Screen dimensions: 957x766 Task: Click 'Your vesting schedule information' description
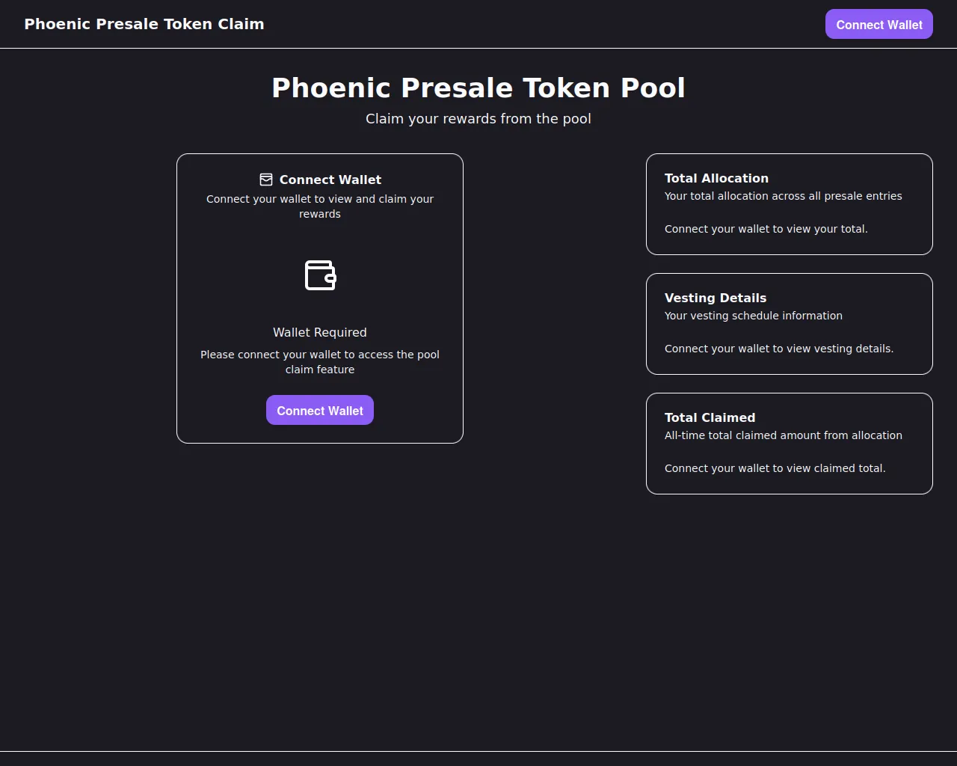tap(753, 316)
